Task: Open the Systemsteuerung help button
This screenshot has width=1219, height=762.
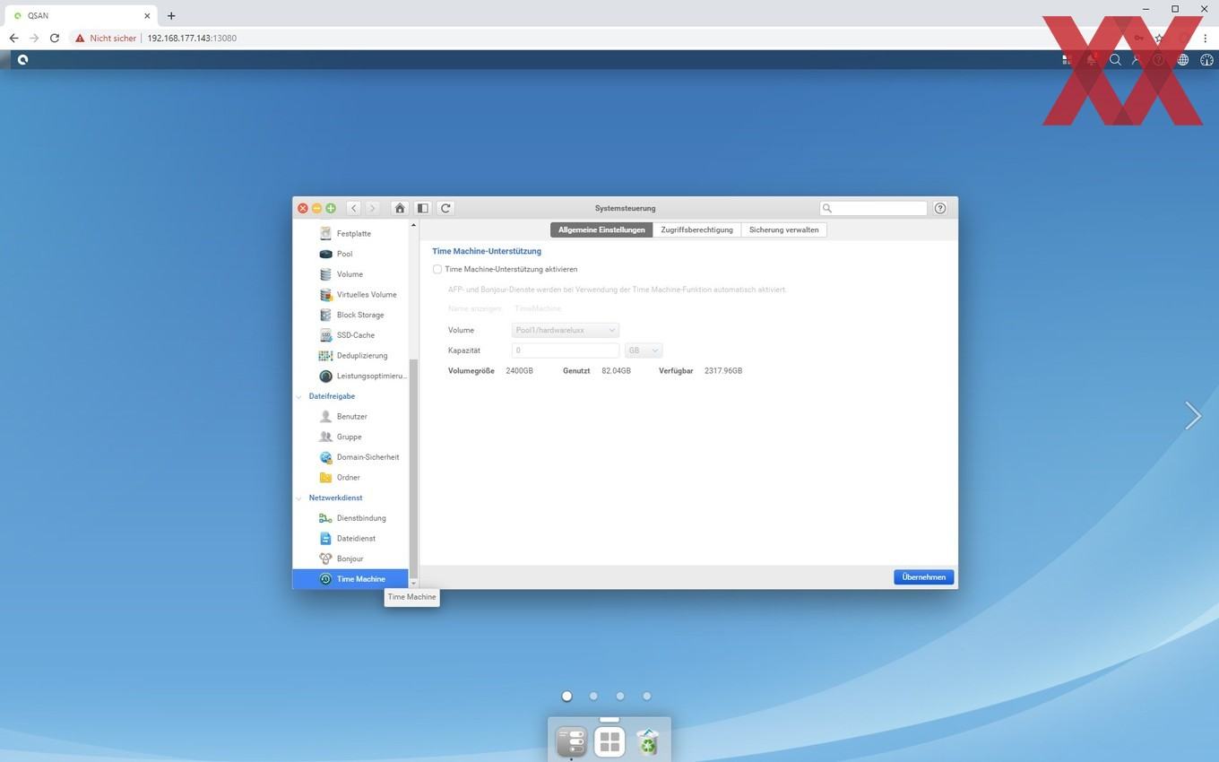Action: tap(940, 208)
